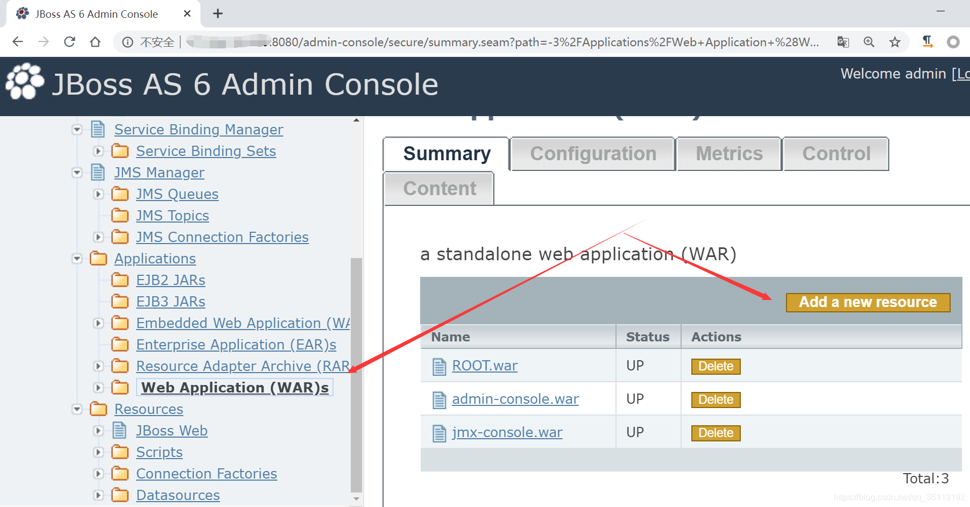Expand the Embedded Web Application node
Screen dimensions: 970x507
(98, 323)
